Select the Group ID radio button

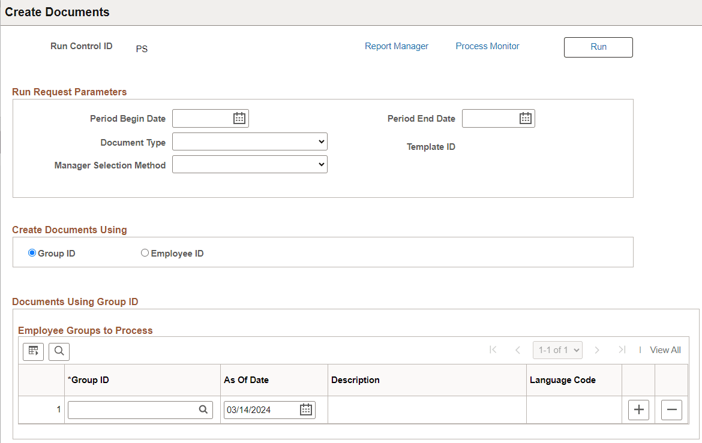coord(32,252)
